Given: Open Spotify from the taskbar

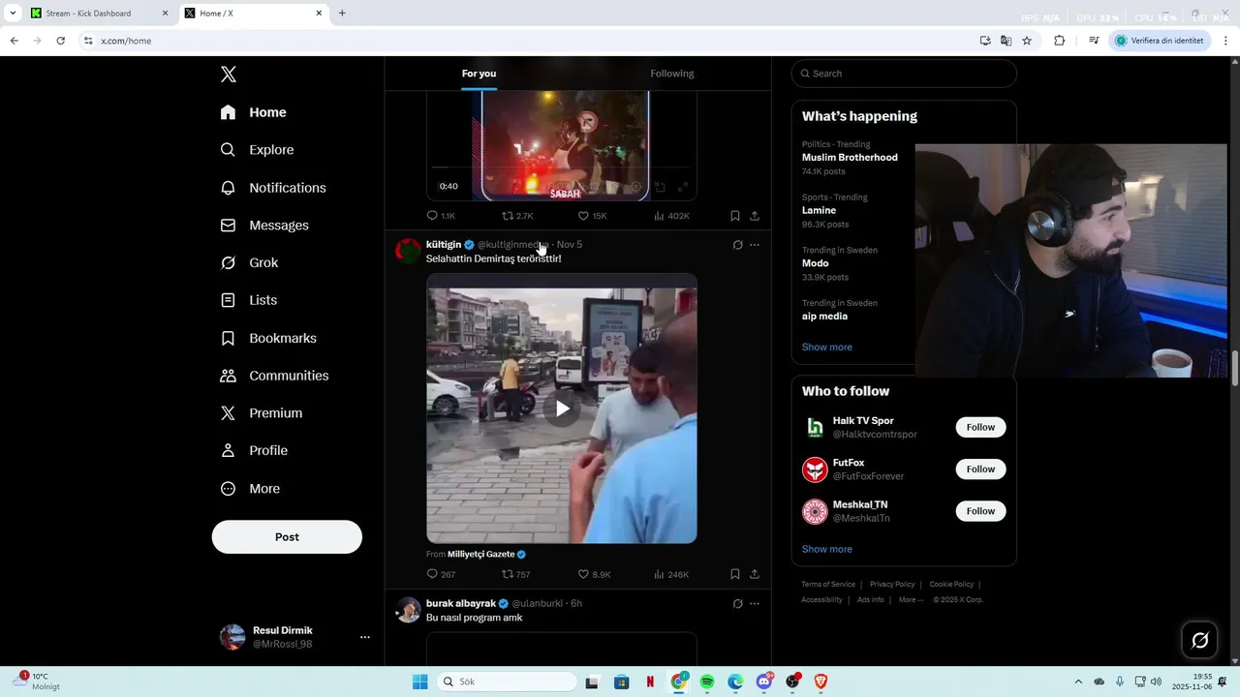Looking at the screenshot, I should coord(707,682).
